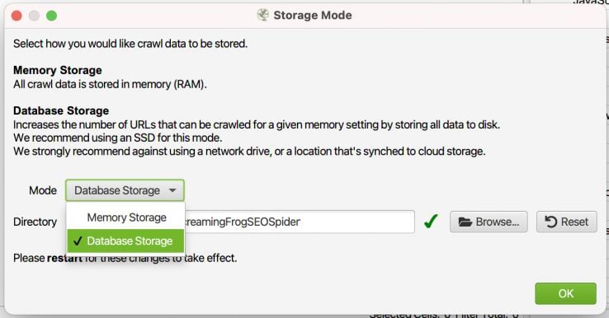Open the Mode dropdown arrow
This screenshot has width=609, height=318.
[172, 190]
